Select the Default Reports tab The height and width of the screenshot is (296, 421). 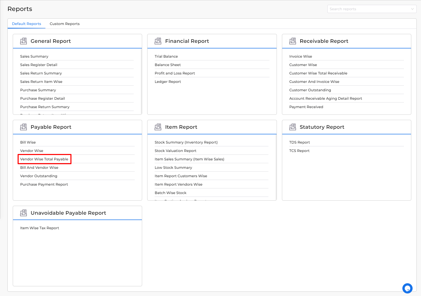(x=27, y=24)
